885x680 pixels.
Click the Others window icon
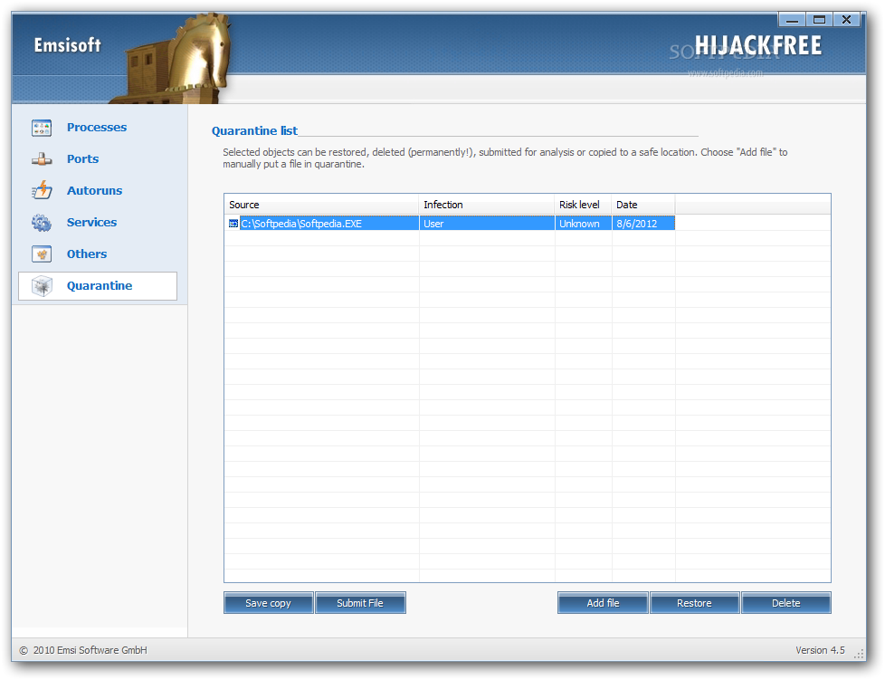coord(42,254)
